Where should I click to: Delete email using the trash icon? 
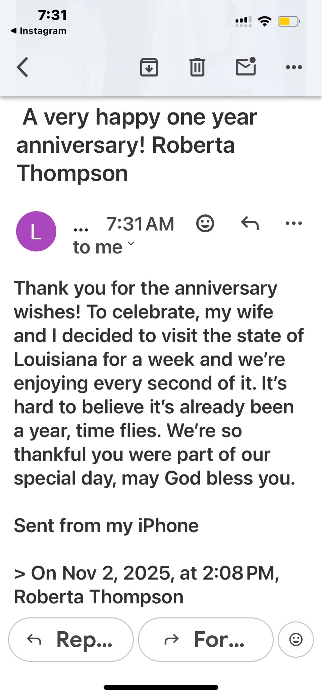(197, 67)
